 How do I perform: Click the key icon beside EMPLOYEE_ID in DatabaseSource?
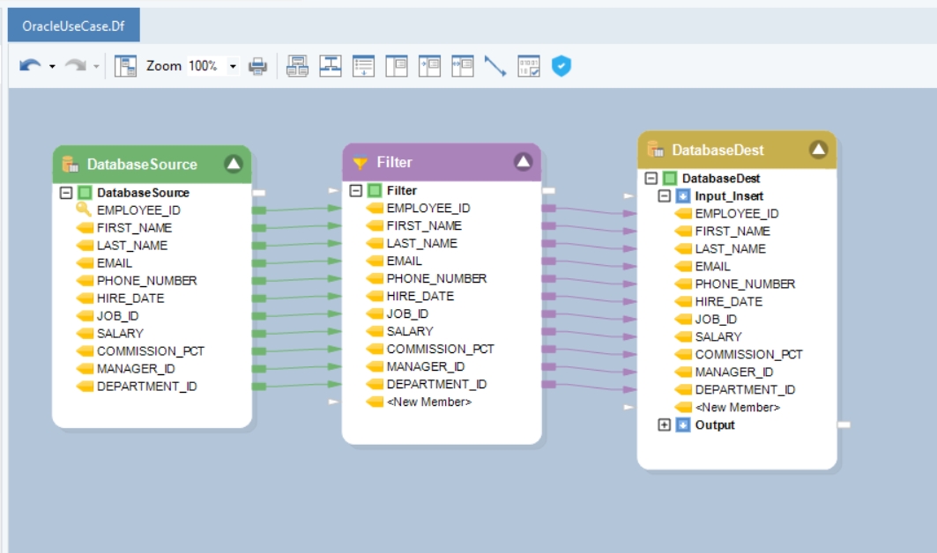[x=84, y=210]
